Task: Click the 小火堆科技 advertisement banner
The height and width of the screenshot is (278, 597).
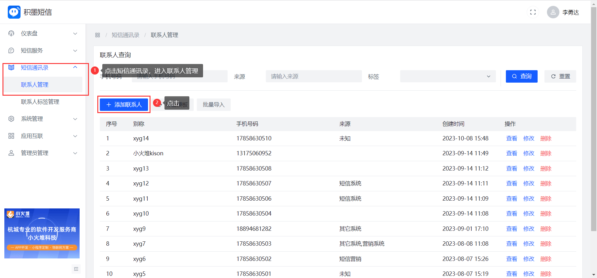Action: click(x=42, y=233)
